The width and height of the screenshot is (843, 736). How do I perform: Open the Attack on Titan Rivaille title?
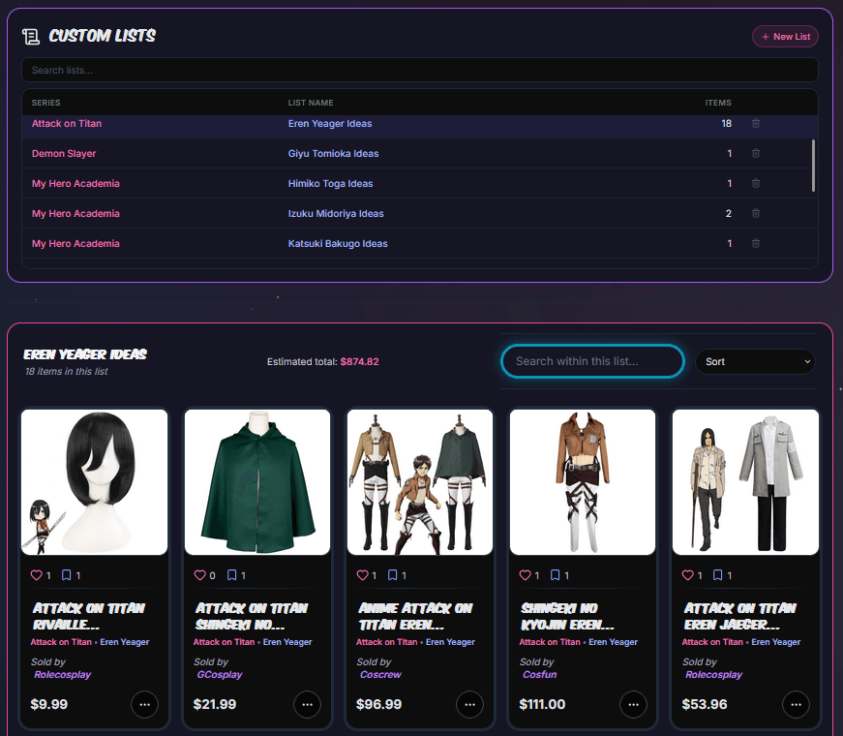click(x=89, y=616)
